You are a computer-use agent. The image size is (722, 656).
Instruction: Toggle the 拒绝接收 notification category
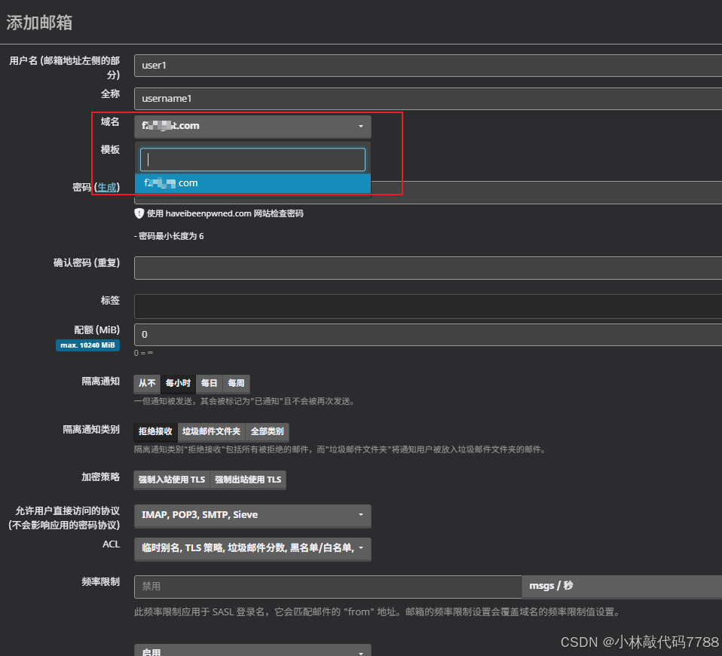coord(154,431)
